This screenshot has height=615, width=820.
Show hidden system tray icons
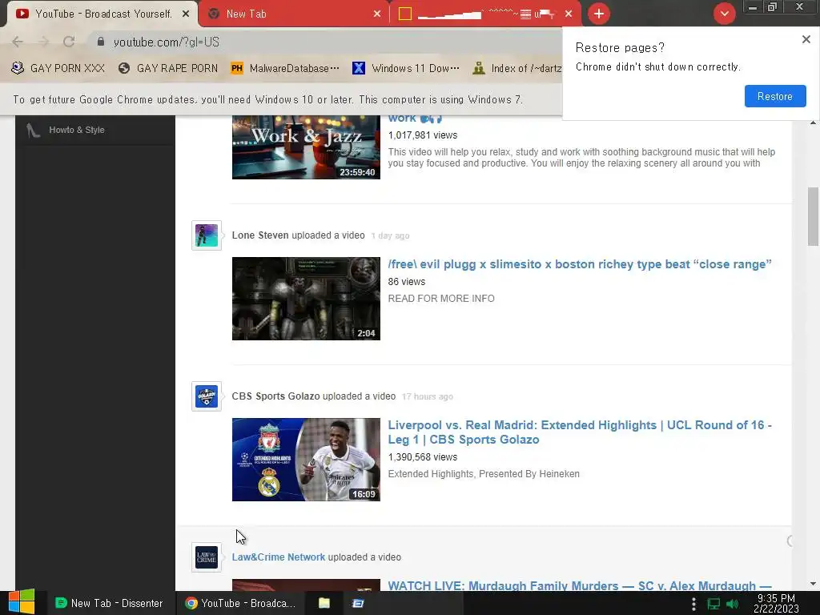coord(693,604)
